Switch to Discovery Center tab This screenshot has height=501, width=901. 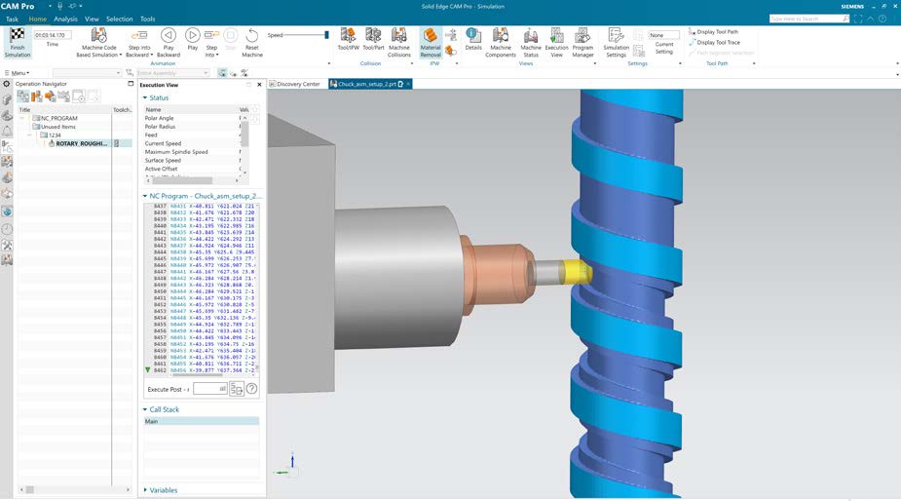coord(294,84)
